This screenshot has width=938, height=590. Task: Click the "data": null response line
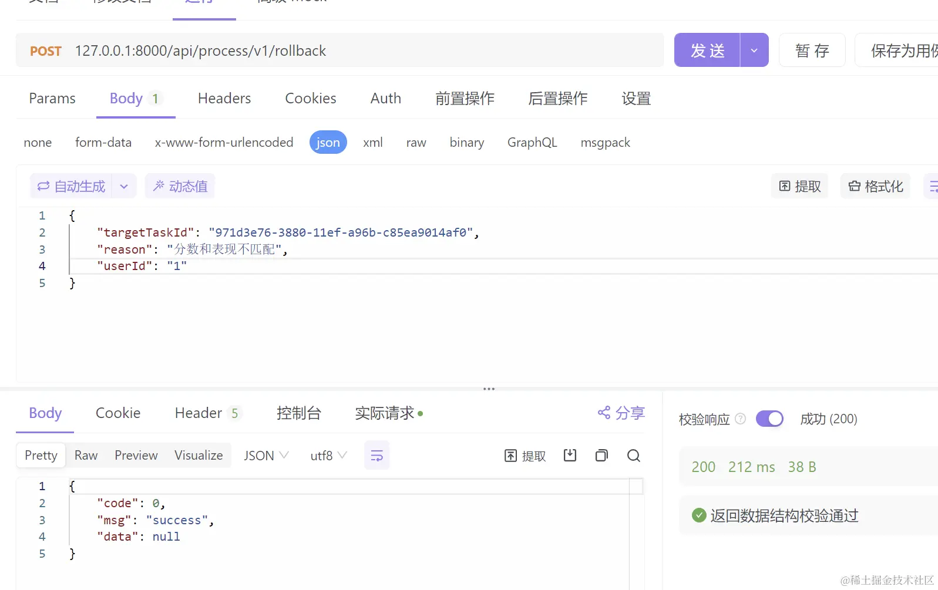(138, 537)
